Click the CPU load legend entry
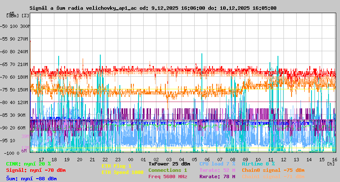The height and width of the screenshot is (182, 340). (217, 163)
